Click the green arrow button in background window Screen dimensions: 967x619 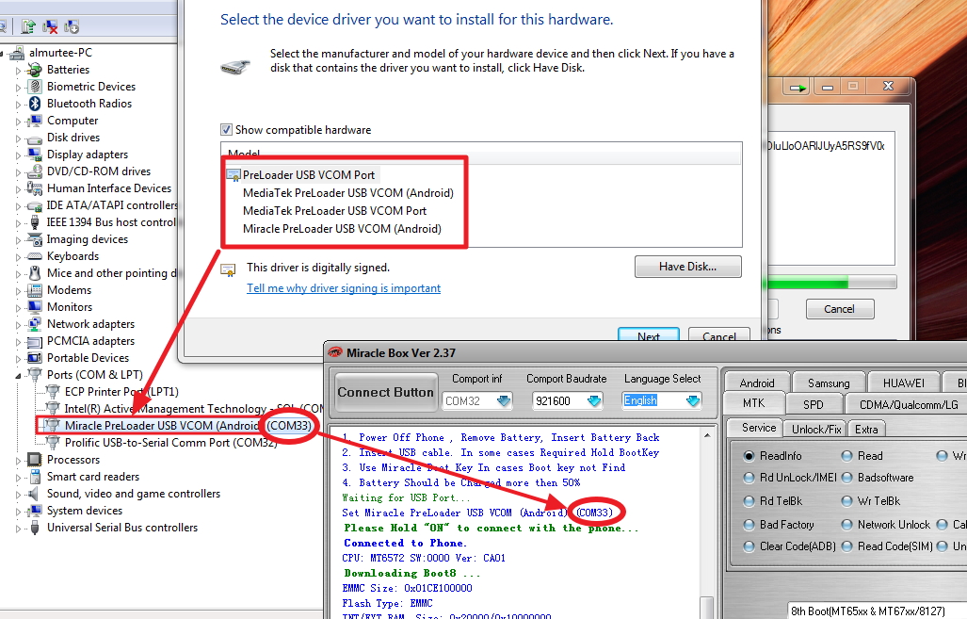798,87
